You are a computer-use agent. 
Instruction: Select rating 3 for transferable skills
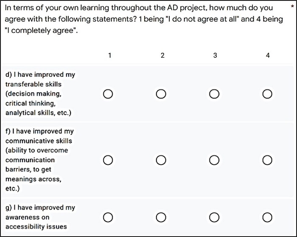(214, 94)
